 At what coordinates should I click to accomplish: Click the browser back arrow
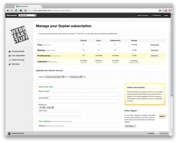8,10
